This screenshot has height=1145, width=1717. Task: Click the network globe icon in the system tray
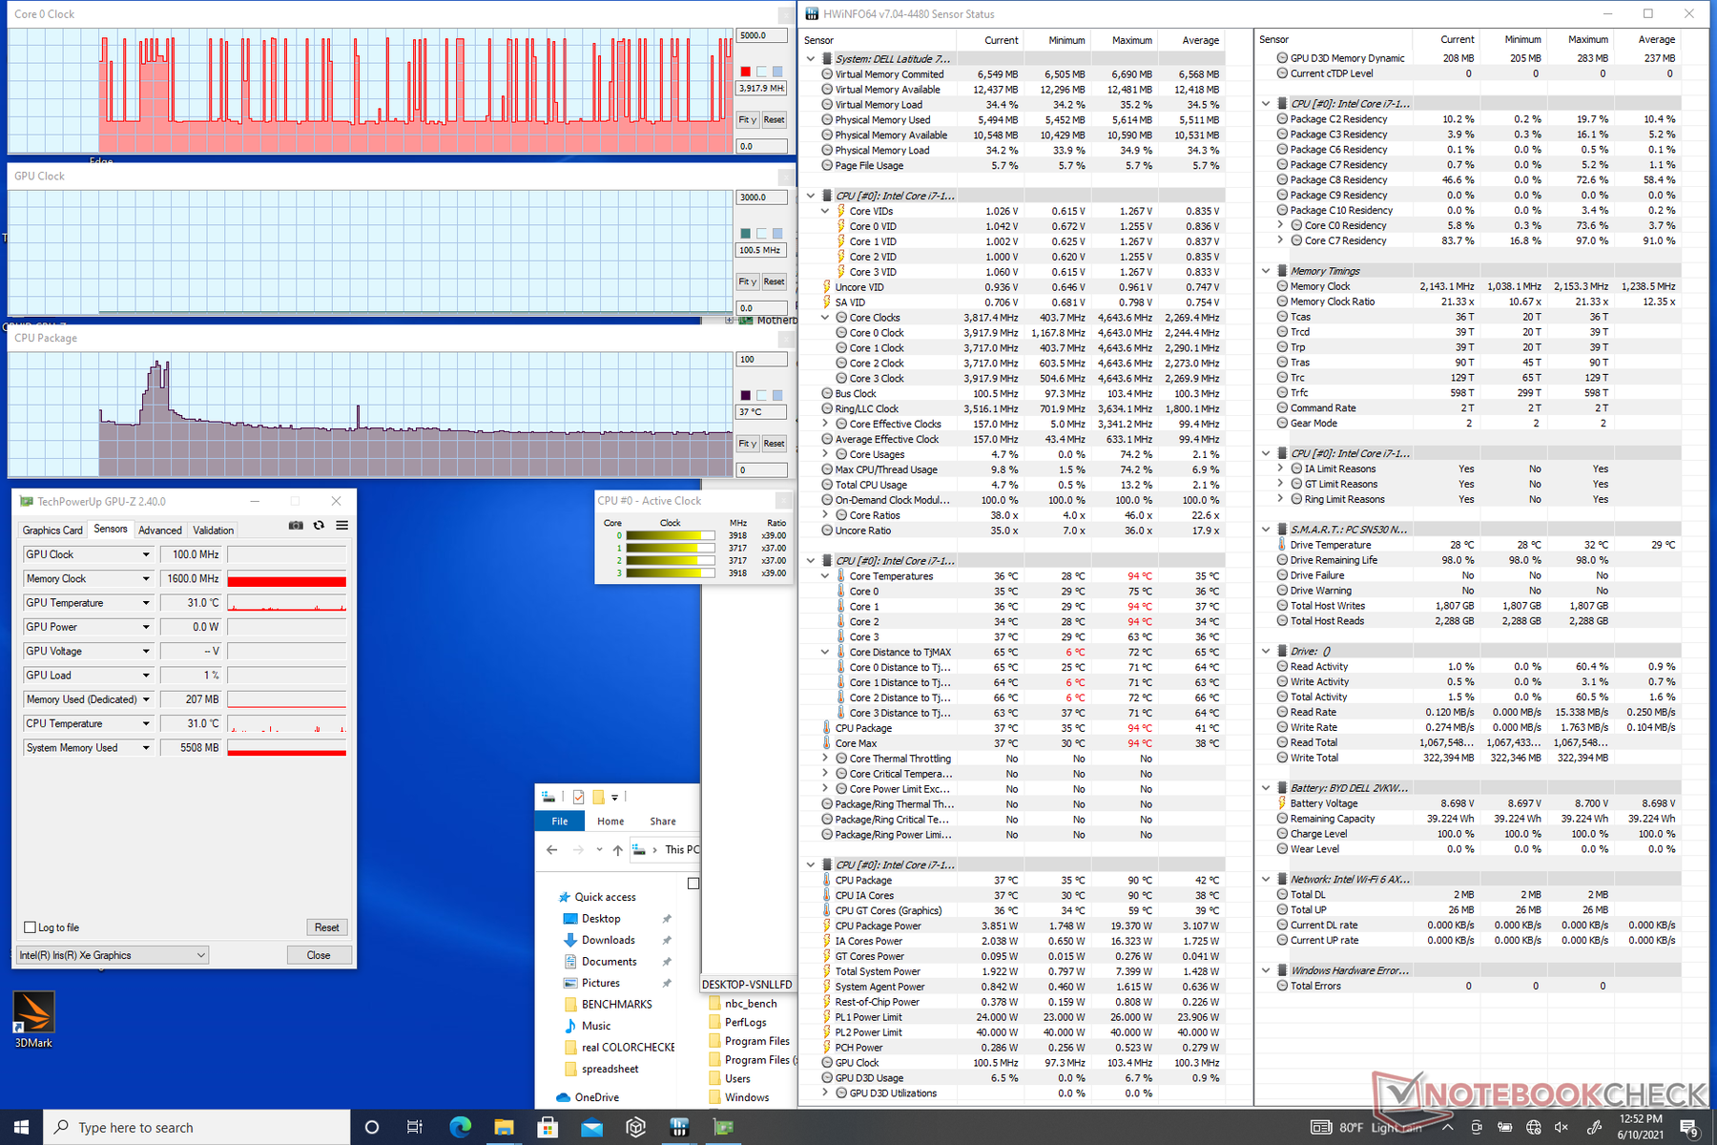coord(1533,1127)
